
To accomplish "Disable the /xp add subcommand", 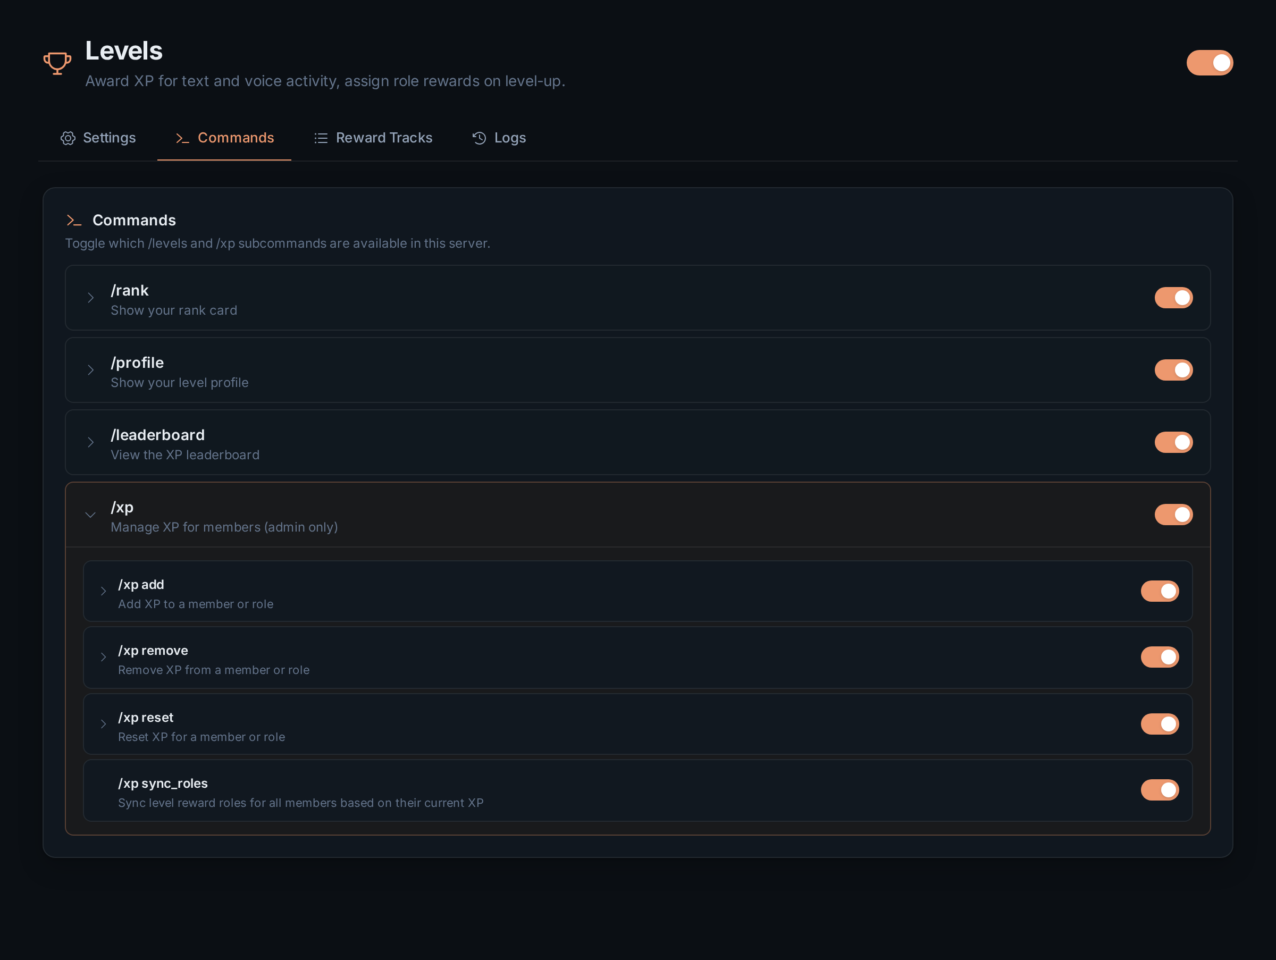I will point(1160,591).
